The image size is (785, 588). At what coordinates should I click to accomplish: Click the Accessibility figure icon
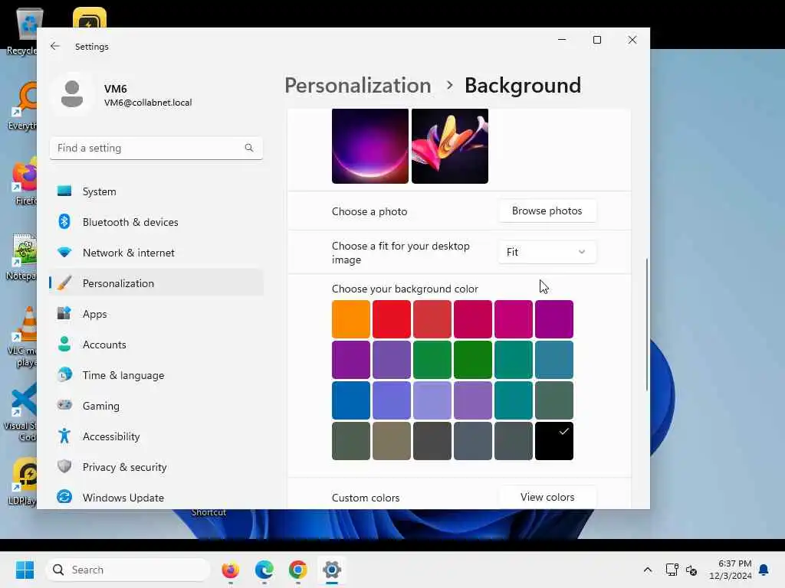tap(64, 436)
